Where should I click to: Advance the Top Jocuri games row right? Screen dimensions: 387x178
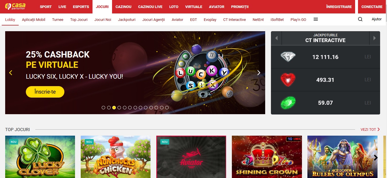(x=376, y=158)
